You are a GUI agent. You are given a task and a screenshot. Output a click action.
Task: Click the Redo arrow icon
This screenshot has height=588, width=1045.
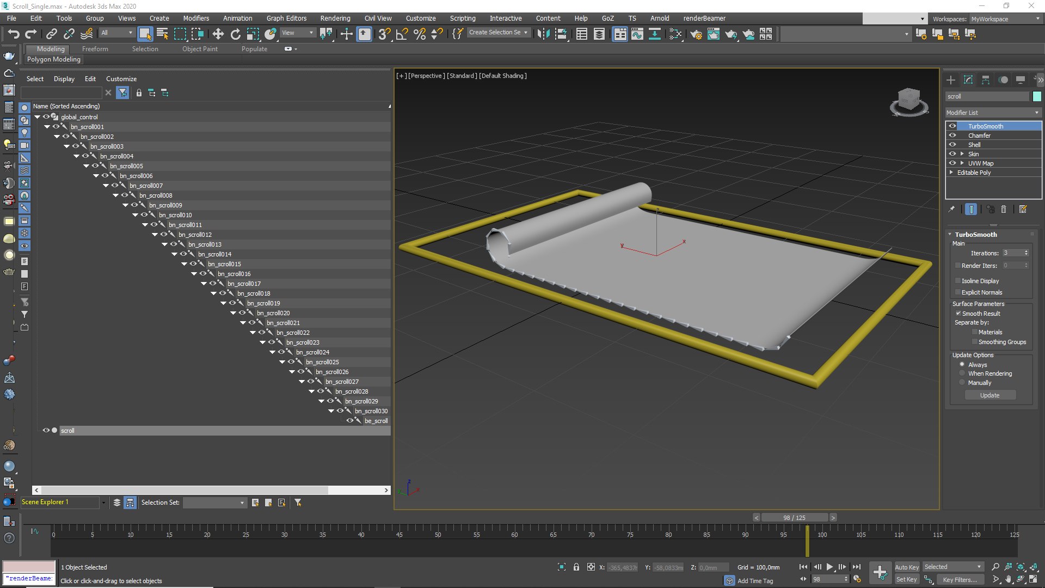pos(31,34)
